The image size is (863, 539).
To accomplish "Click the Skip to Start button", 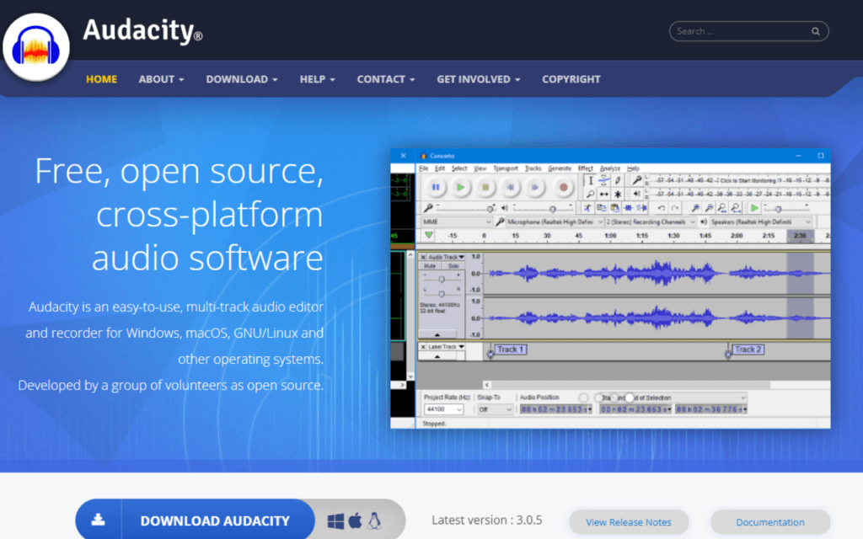I will 511,188.
